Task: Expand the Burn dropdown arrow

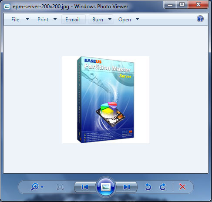Action: (x=110, y=19)
